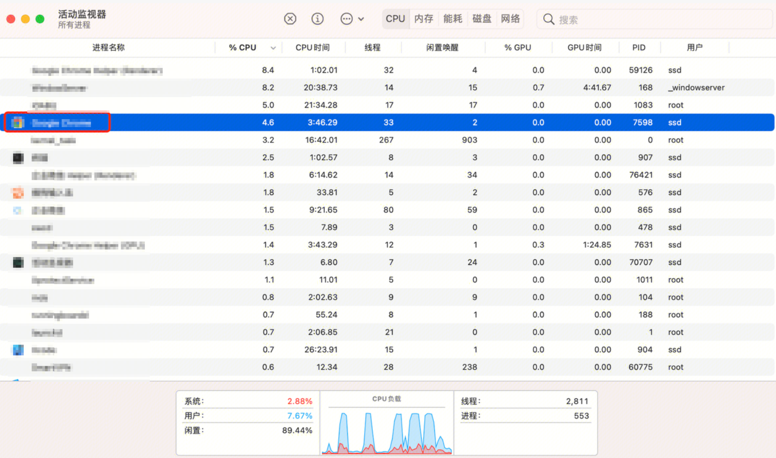This screenshot has height=458, width=776.
Task: Click the CPU负载 graph
Action: (386, 432)
